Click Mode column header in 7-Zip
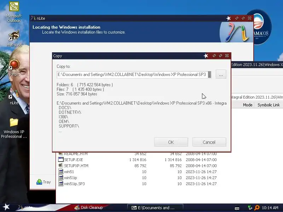 pyautogui.click(x=247, y=105)
